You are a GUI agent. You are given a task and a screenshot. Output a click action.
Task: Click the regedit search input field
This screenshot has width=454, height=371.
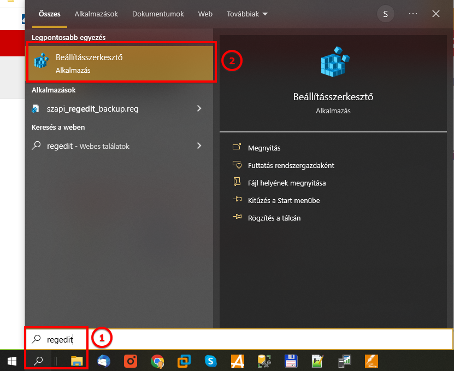(246, 339)
